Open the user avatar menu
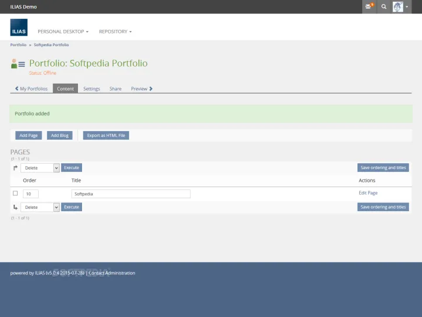The width and height of the screenshot is (422, 317). point(401,6)
